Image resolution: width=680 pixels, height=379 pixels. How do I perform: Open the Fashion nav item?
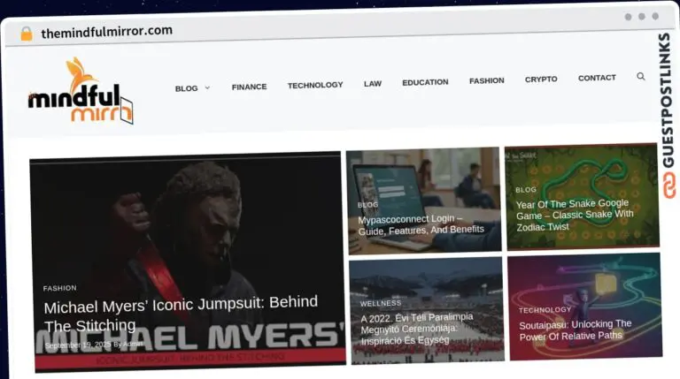point(487,80)
